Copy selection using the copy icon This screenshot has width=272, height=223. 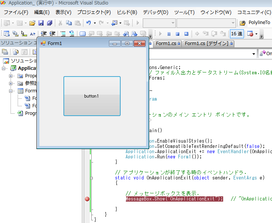coord(69,23)
